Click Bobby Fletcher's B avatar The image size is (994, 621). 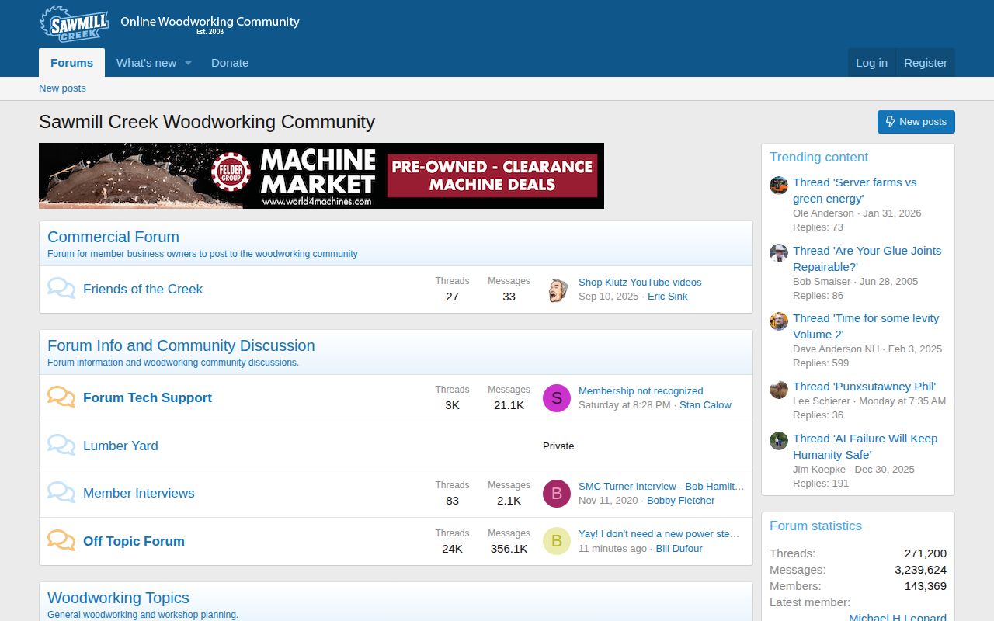(x=556, y=494)
